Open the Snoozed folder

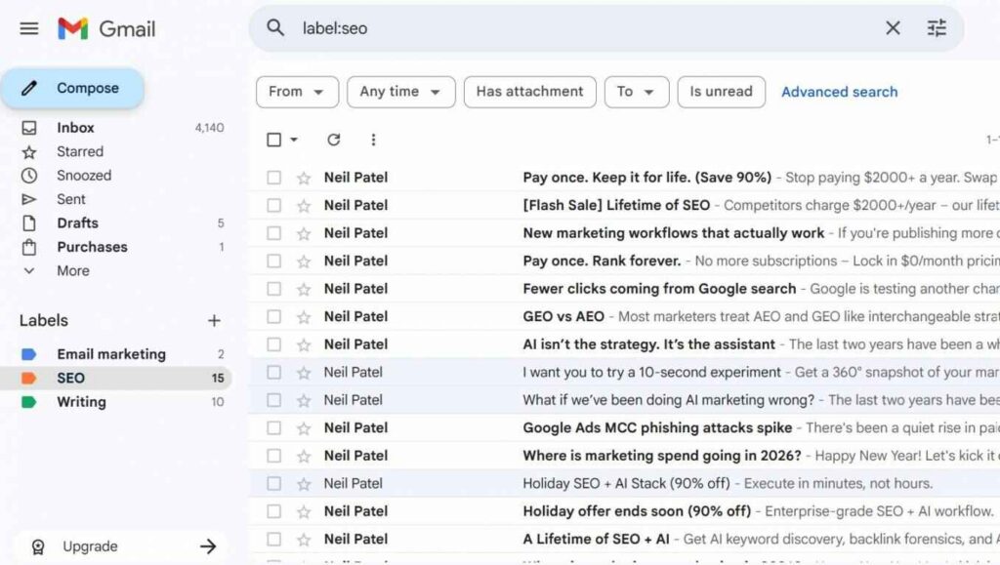[83, 175]
